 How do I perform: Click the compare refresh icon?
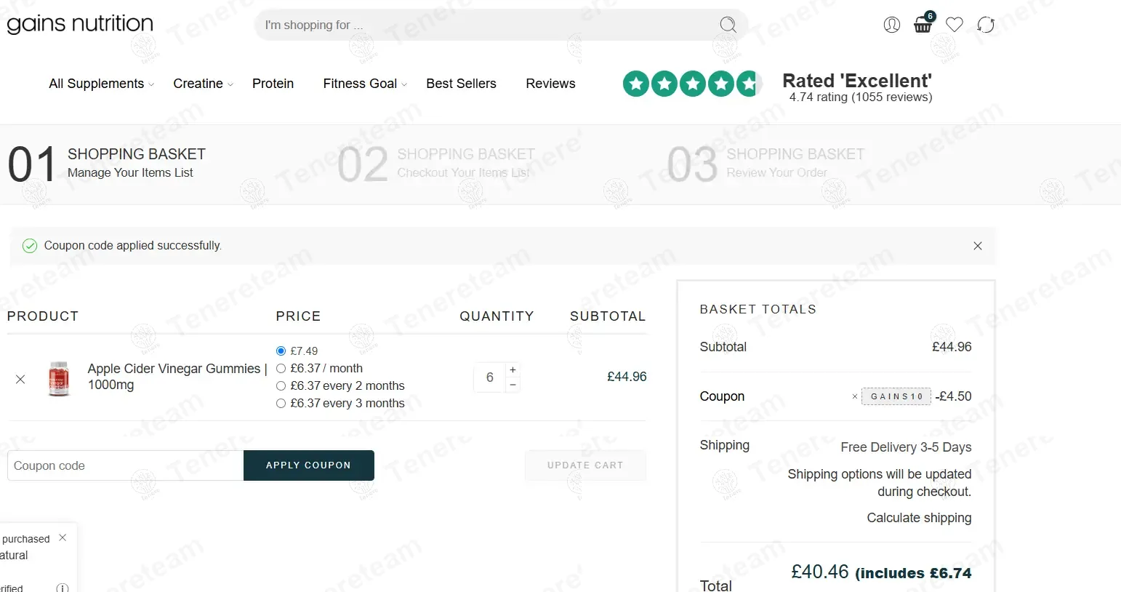pyautogui.click(x=986, y=25)
